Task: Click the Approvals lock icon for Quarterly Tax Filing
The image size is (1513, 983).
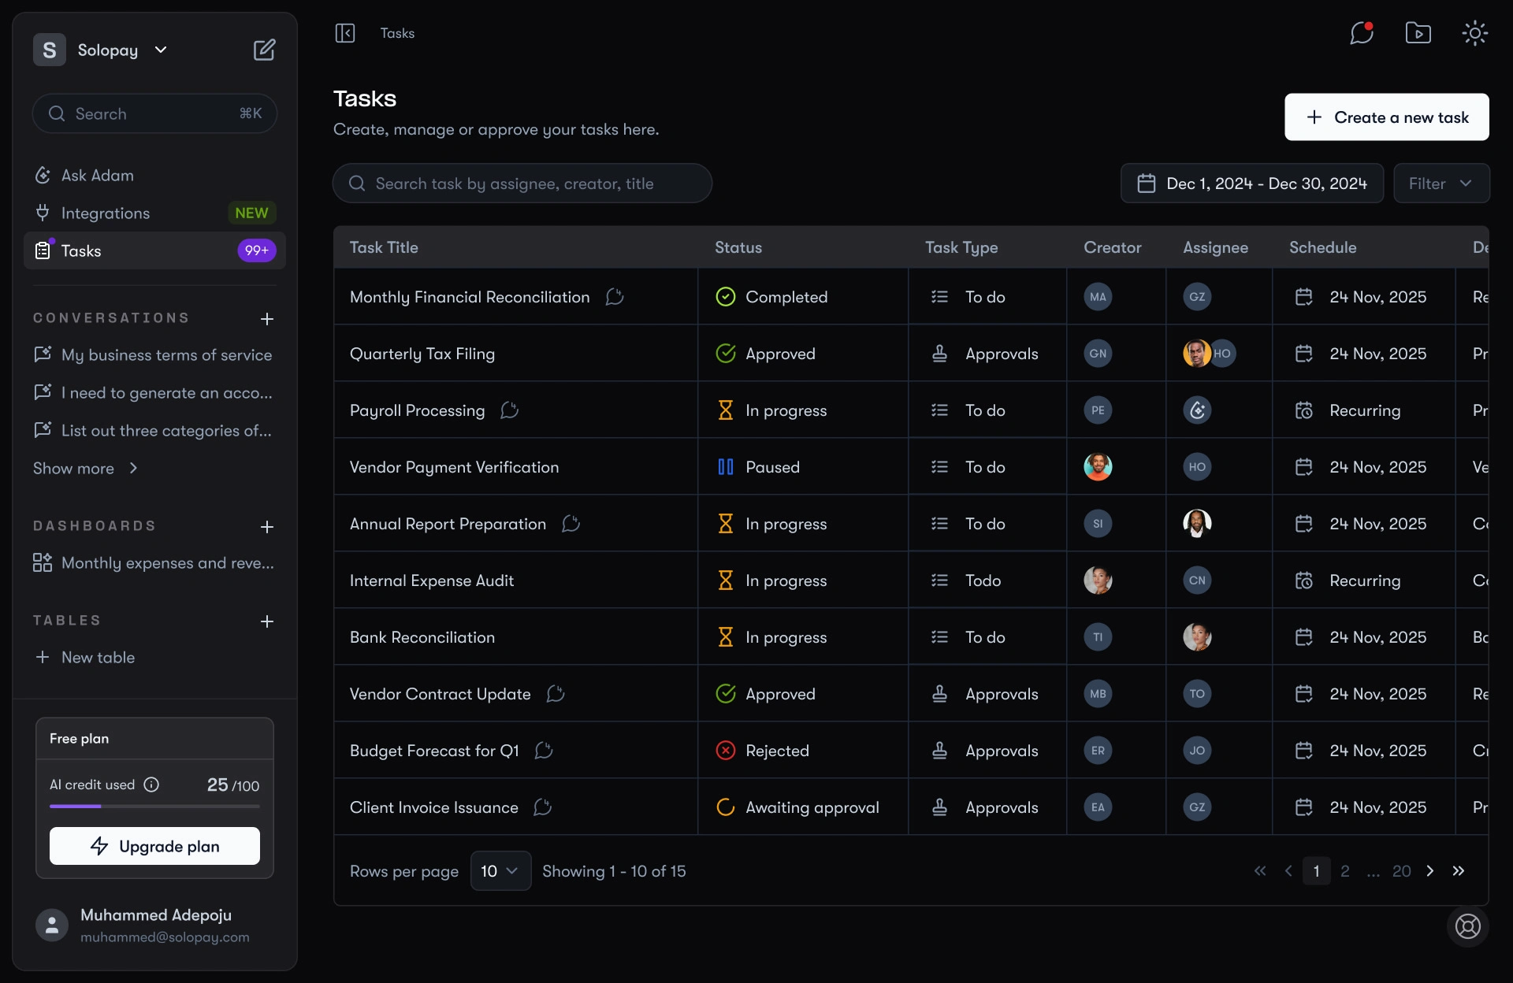Action: [x=941, y=354]
